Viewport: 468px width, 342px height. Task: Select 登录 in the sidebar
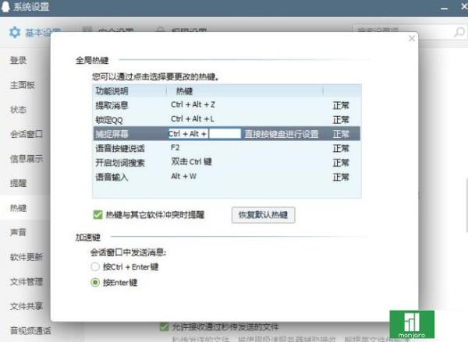18,61
